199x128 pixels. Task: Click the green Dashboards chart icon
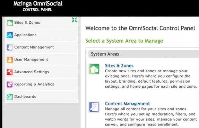[10, 97]
